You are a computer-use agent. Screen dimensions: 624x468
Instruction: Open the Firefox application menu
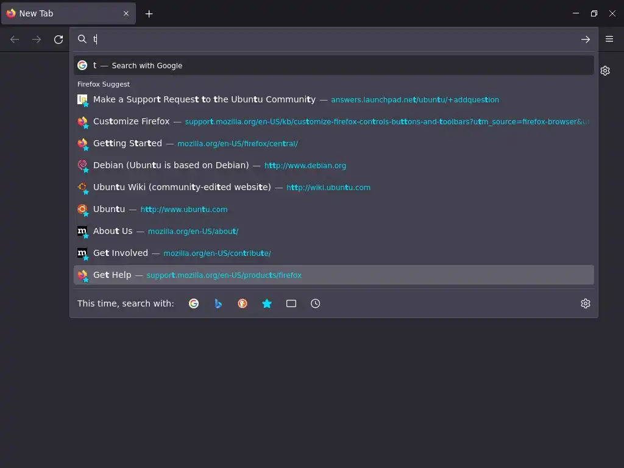coord(609,39)
